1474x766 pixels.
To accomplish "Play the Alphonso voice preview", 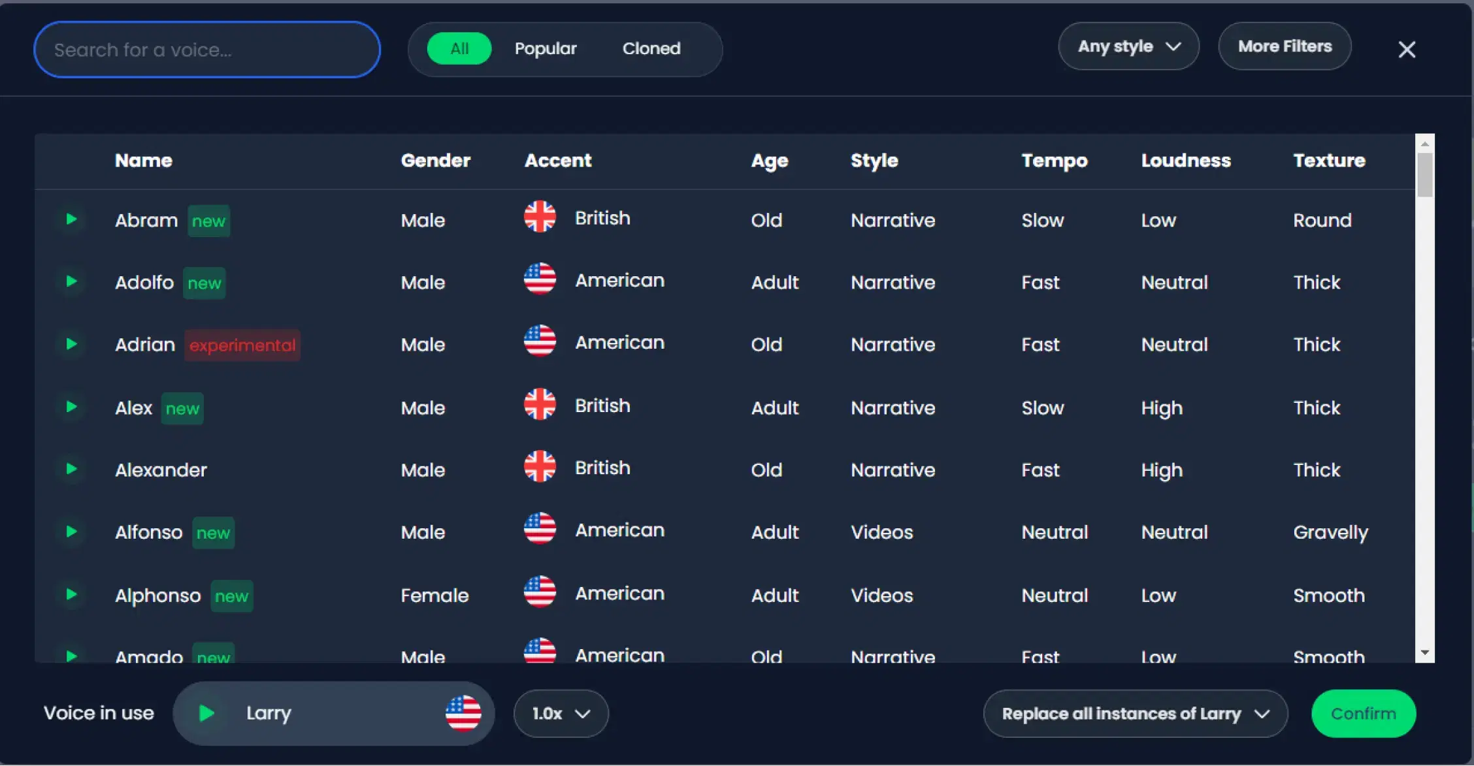I will coord(71,594).
